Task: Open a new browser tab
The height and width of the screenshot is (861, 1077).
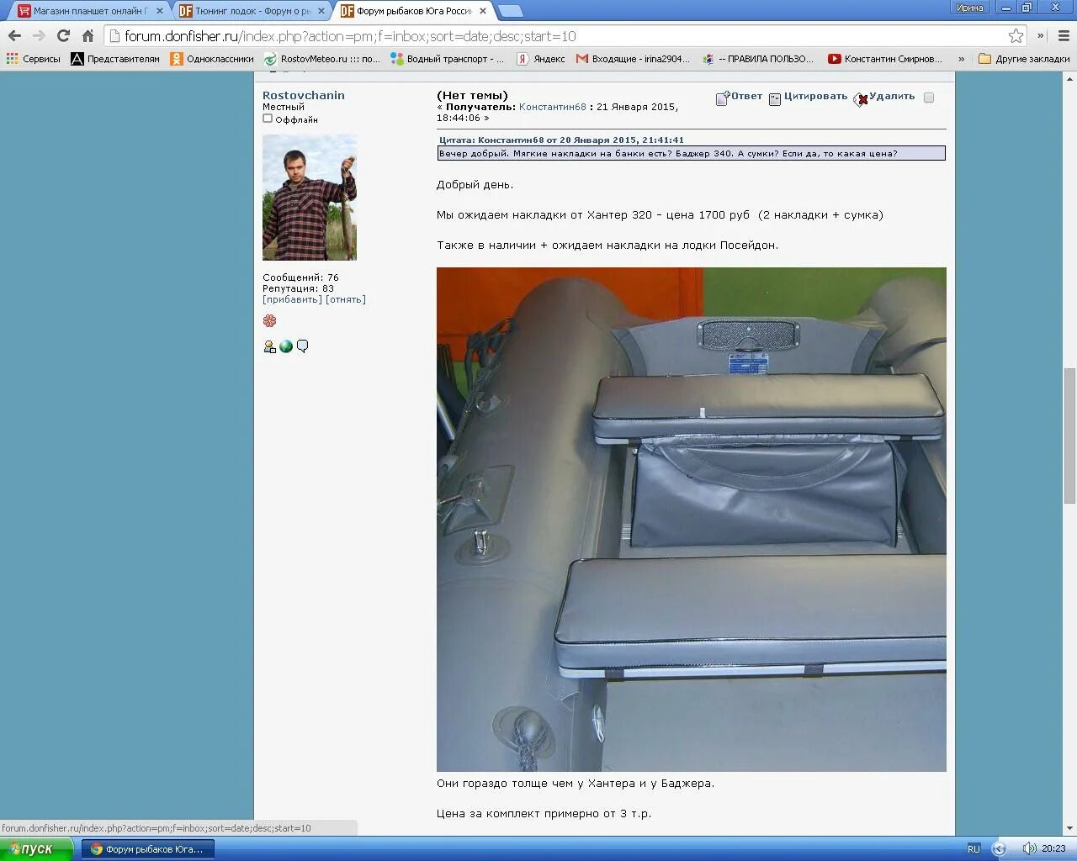Action: pos(511,11)
